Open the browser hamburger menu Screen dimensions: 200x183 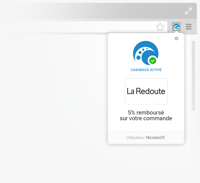(x=189, y=27)
